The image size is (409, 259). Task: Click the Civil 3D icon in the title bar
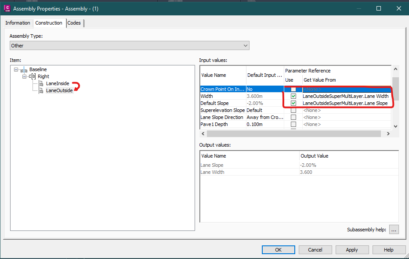pyautogui.click(x=7, y=8)
